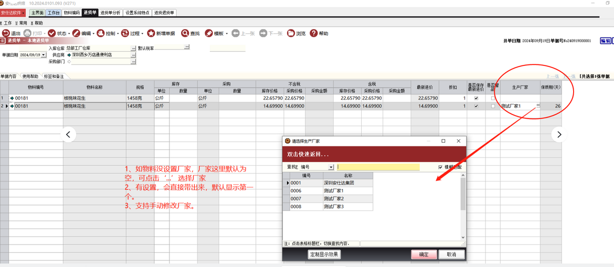Click the 打印 print toolbar icon

(x=28, y=33)
